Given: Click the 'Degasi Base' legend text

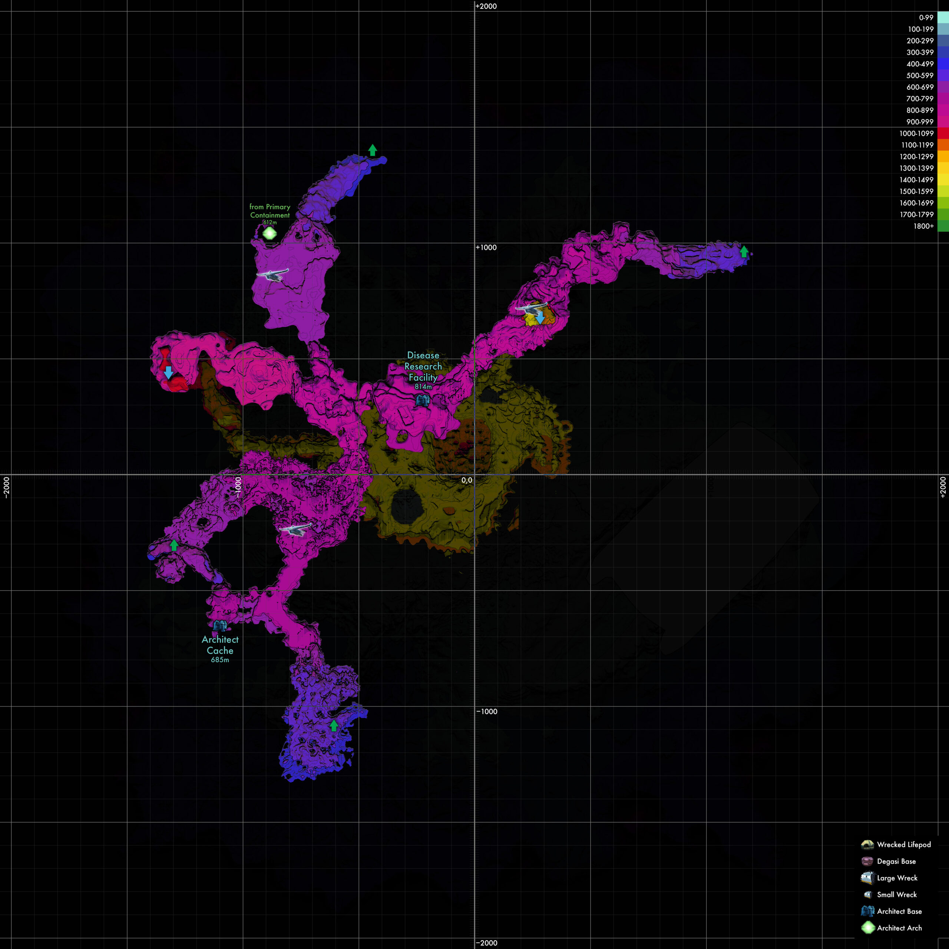Looking at the screenshot, I should (896, 861).
